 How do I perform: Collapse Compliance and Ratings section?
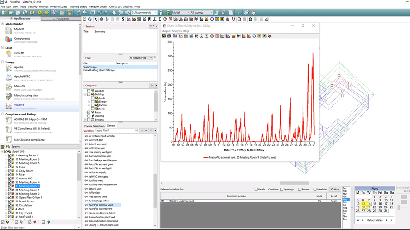[2, 114]
